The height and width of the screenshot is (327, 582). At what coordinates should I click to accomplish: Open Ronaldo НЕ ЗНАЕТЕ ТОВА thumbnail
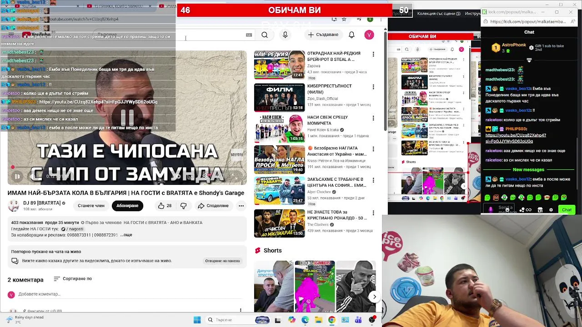pos(279,223)
